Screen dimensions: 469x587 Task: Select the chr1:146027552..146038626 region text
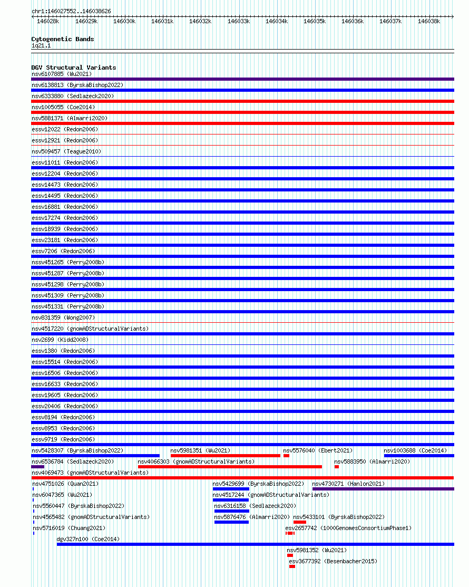(x=72, y=11)
